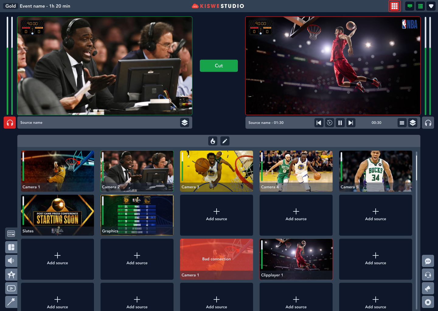The height and width of the screenshot is (311, 438).
Task: Skip to previous clip
Action: (319, 123)
